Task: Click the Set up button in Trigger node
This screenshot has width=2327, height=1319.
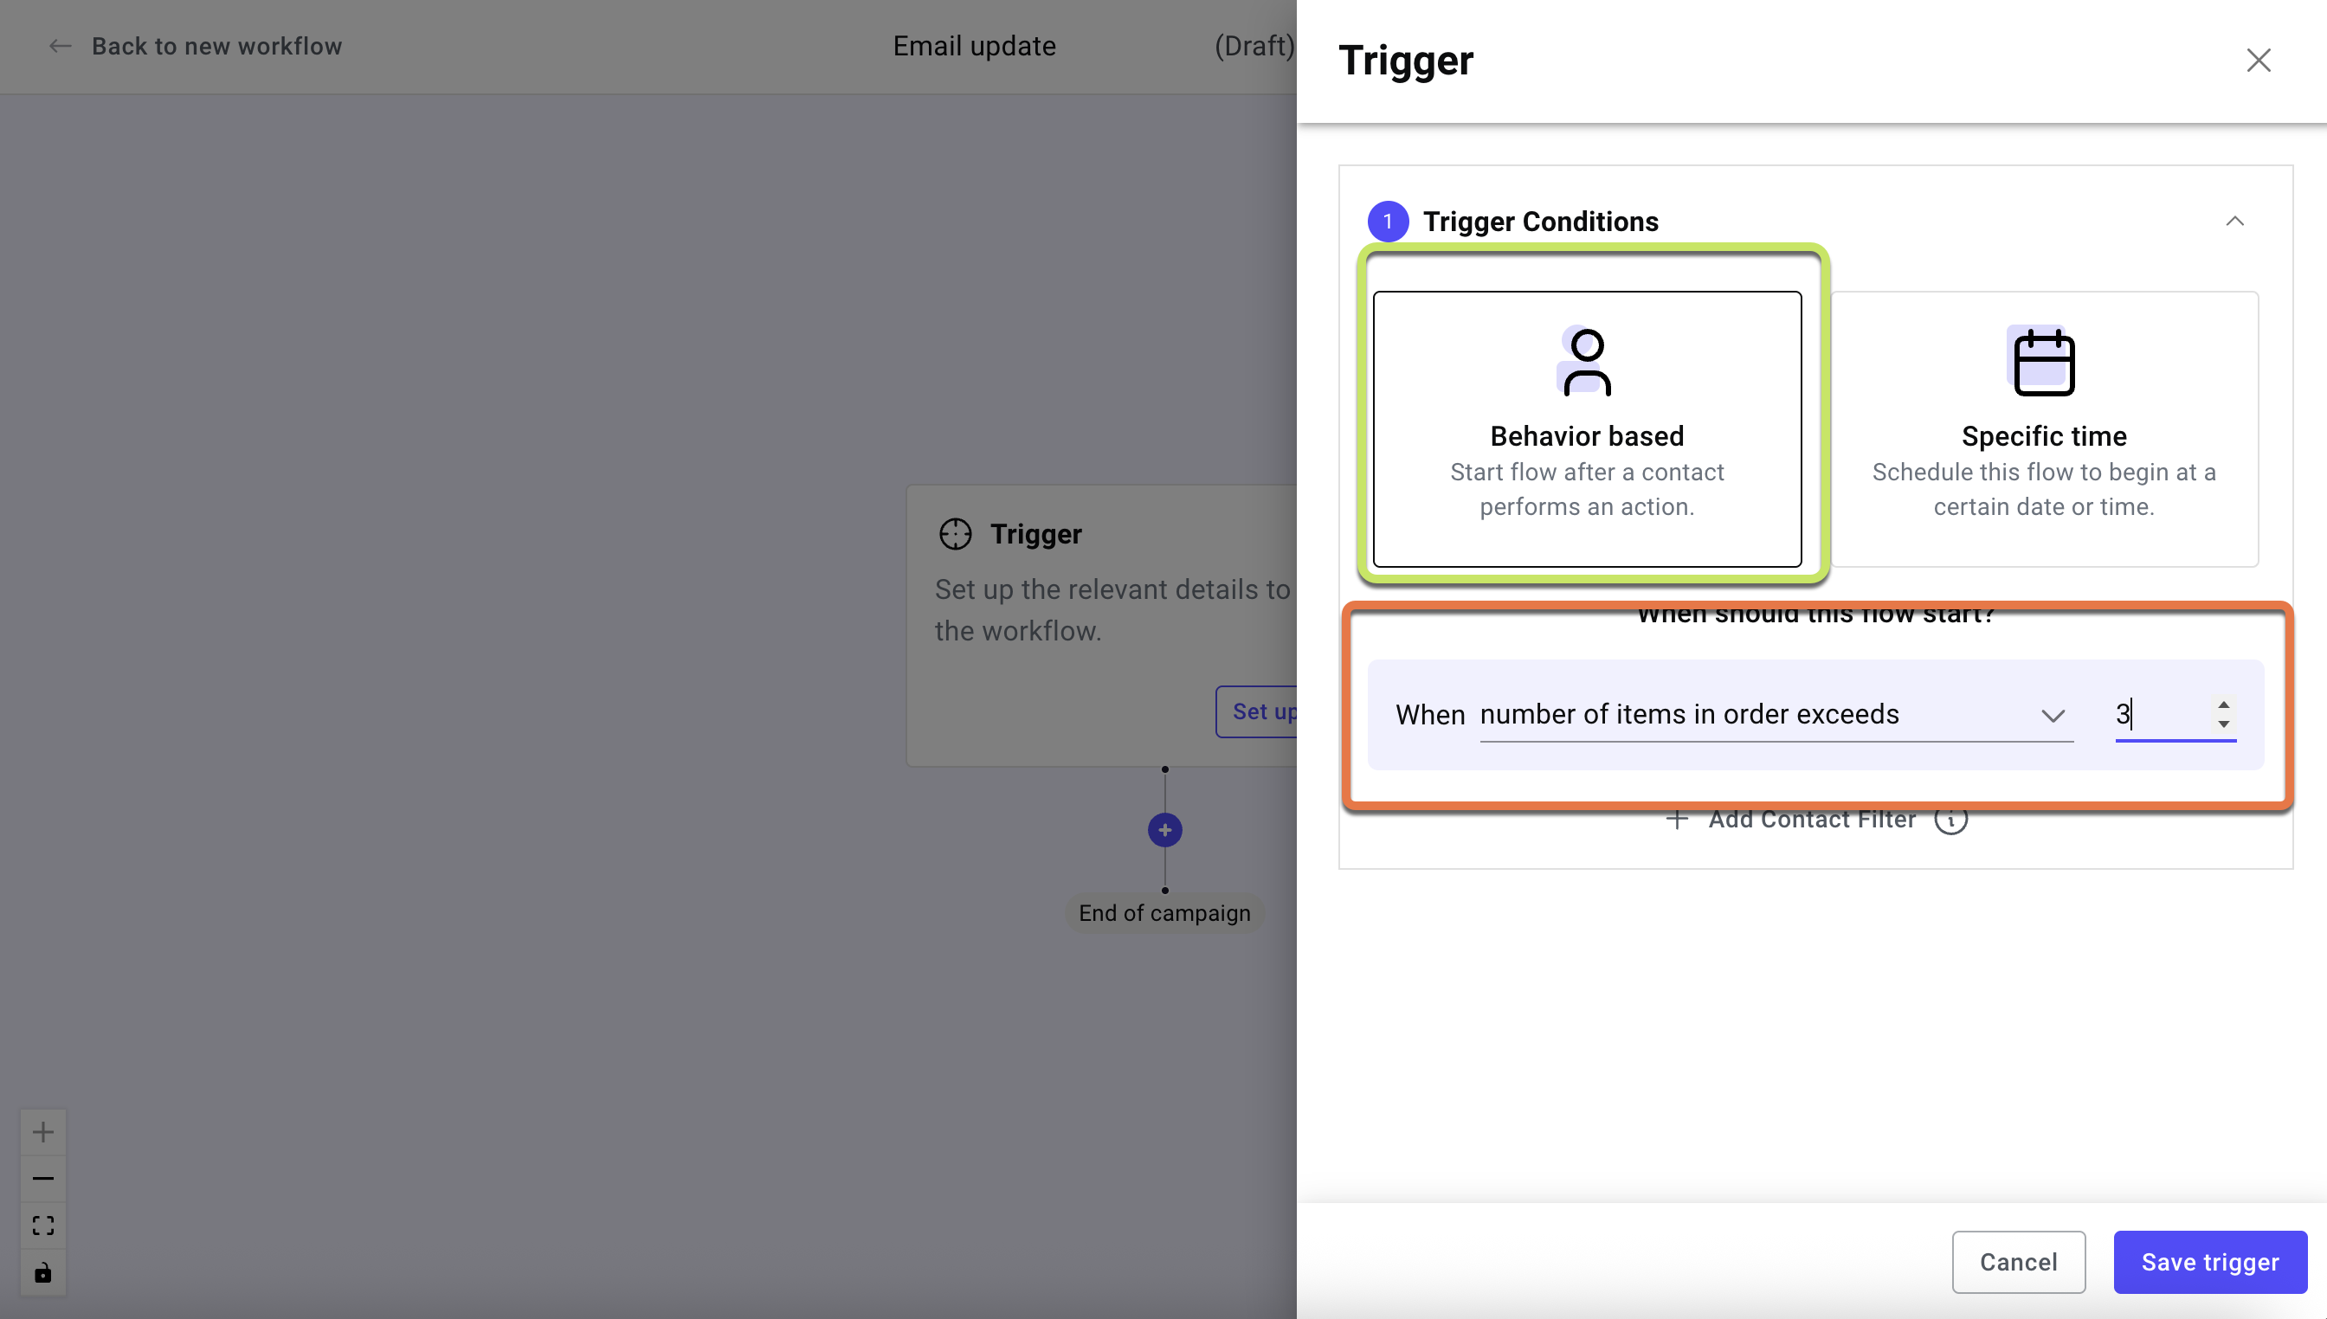Action: (1258, 711)
